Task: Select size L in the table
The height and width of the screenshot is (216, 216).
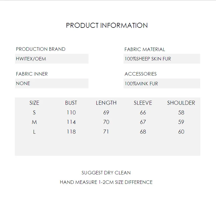Action: point(34,132)
